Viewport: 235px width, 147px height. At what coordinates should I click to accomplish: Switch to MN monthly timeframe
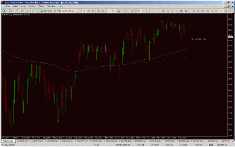point(230,11)
